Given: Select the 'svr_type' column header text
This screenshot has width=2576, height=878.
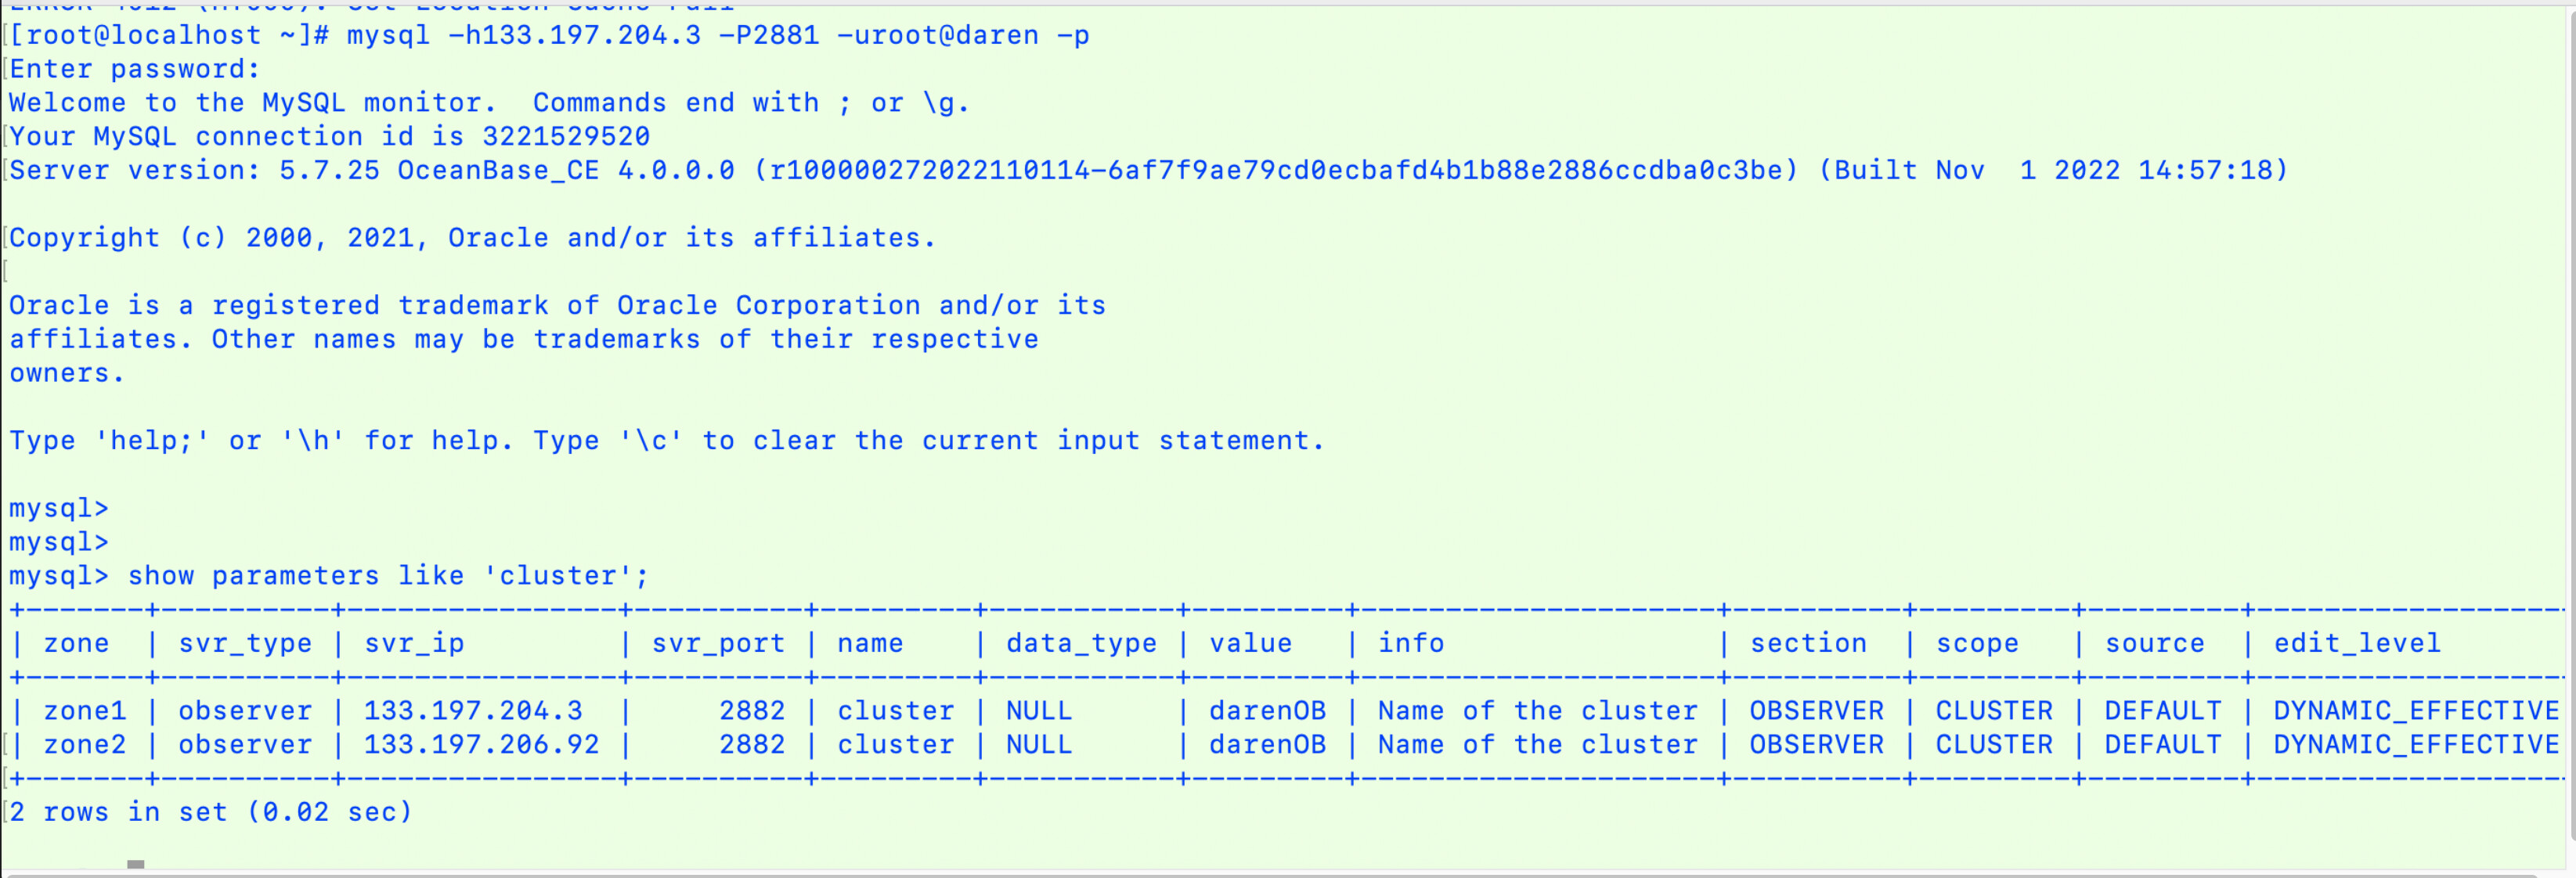Looking at the screenshot, I should pyautogui.click(x=245, y=643).
